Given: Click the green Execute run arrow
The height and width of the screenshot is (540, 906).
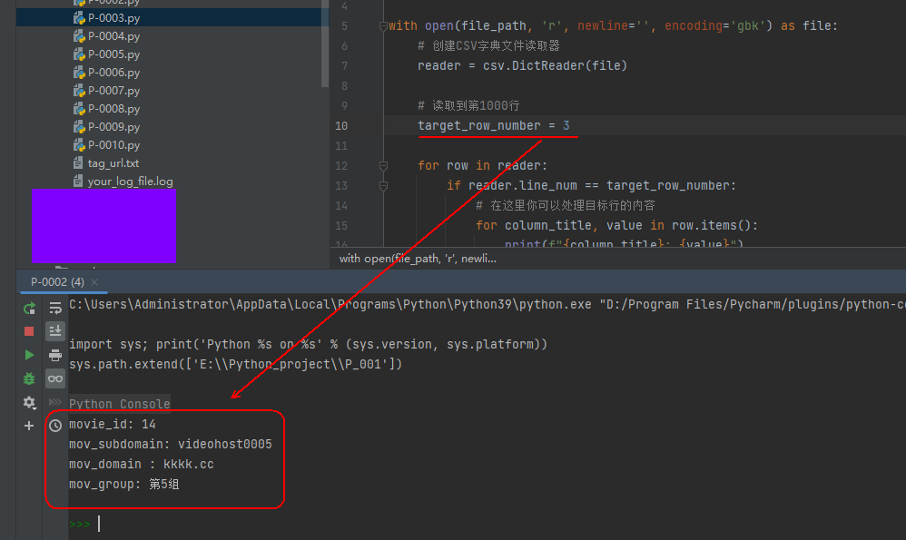Looking at the screenshot, I should 29,355.
